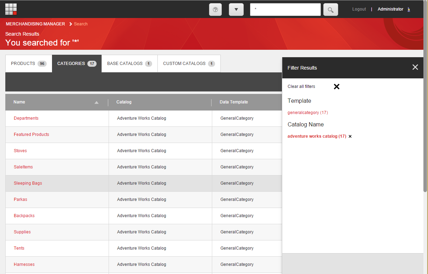Close the Filter Results panel
The width and height of the screenshot is (428, 274).
[415, 67]
